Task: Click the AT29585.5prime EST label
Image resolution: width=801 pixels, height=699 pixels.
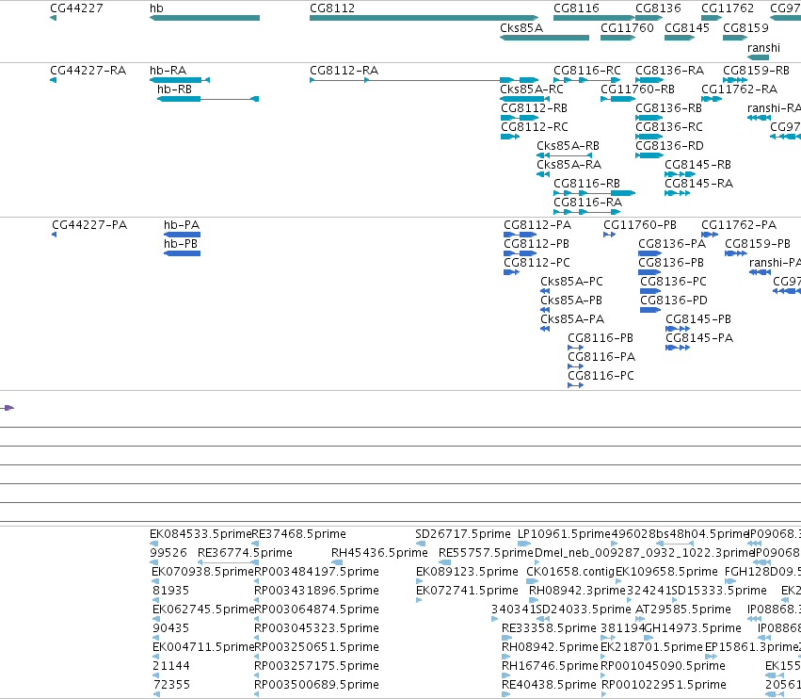Action: [x=683, y=610]
